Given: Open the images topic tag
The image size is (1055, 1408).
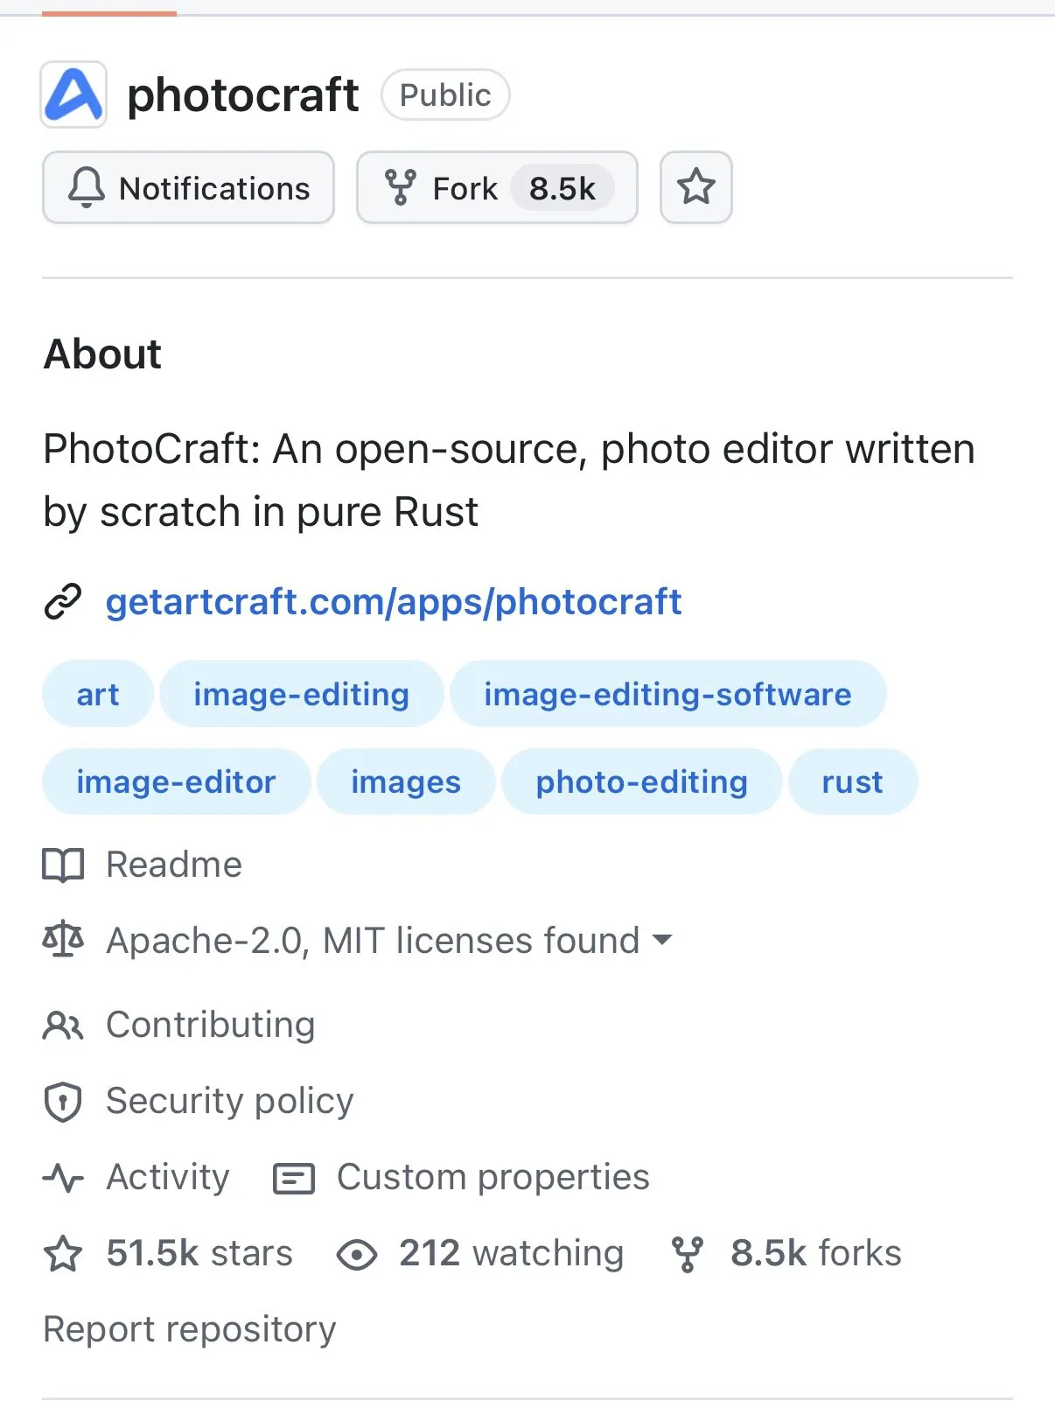Looking at the screenshot, I should pos(406,781).
